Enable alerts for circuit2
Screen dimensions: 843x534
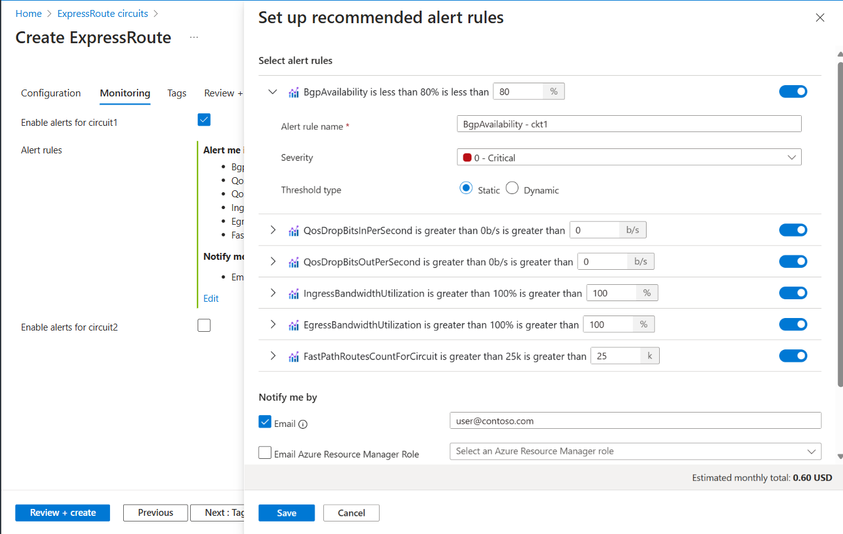204,325
